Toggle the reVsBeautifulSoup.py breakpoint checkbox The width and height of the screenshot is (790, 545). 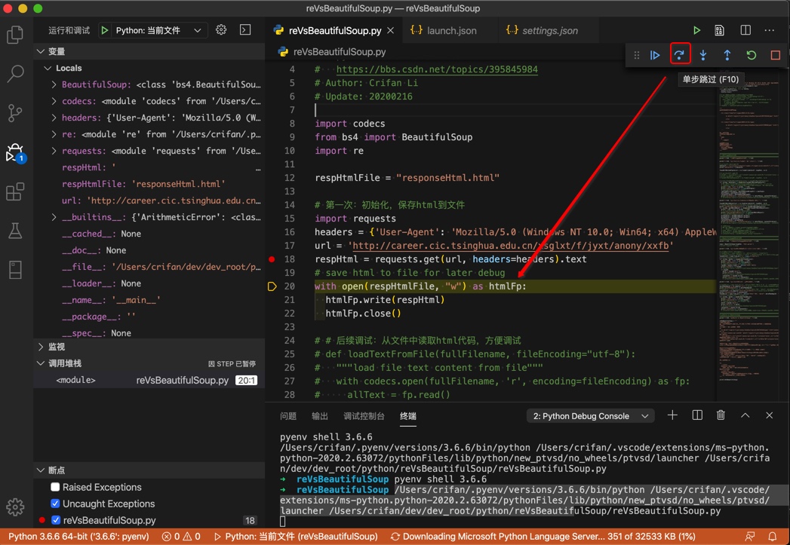(x=55, y=520)
